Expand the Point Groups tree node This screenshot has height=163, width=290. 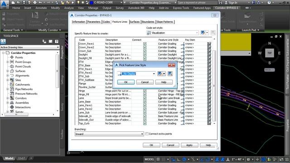(x=8, y=62)
